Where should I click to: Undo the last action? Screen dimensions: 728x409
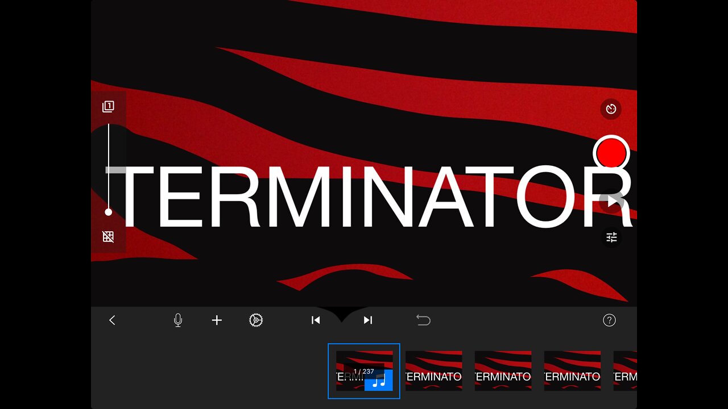[x=423, y=320]
